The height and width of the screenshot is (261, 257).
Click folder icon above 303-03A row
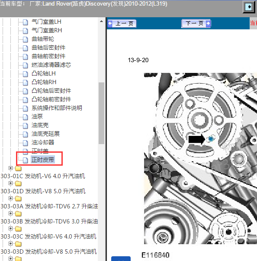click(x=18, y=198)
